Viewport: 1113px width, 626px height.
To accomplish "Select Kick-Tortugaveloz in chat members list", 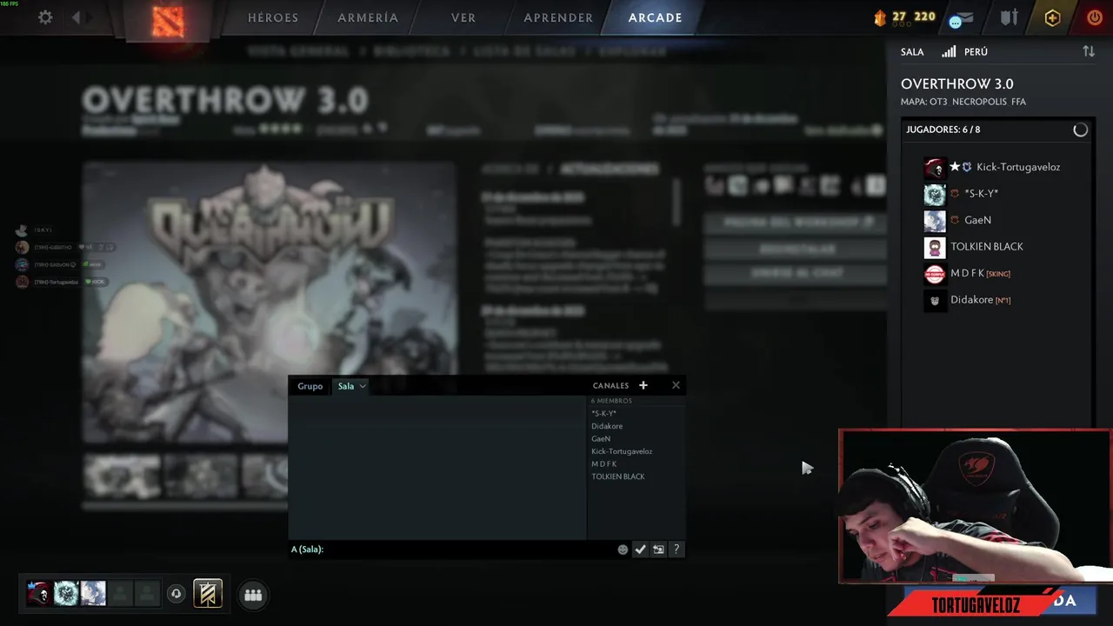I will [x=622, y=451].
